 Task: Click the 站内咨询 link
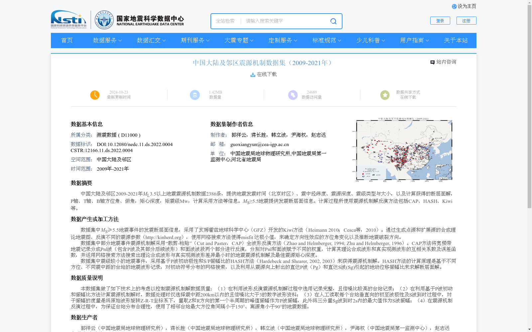tap(447, 62)
